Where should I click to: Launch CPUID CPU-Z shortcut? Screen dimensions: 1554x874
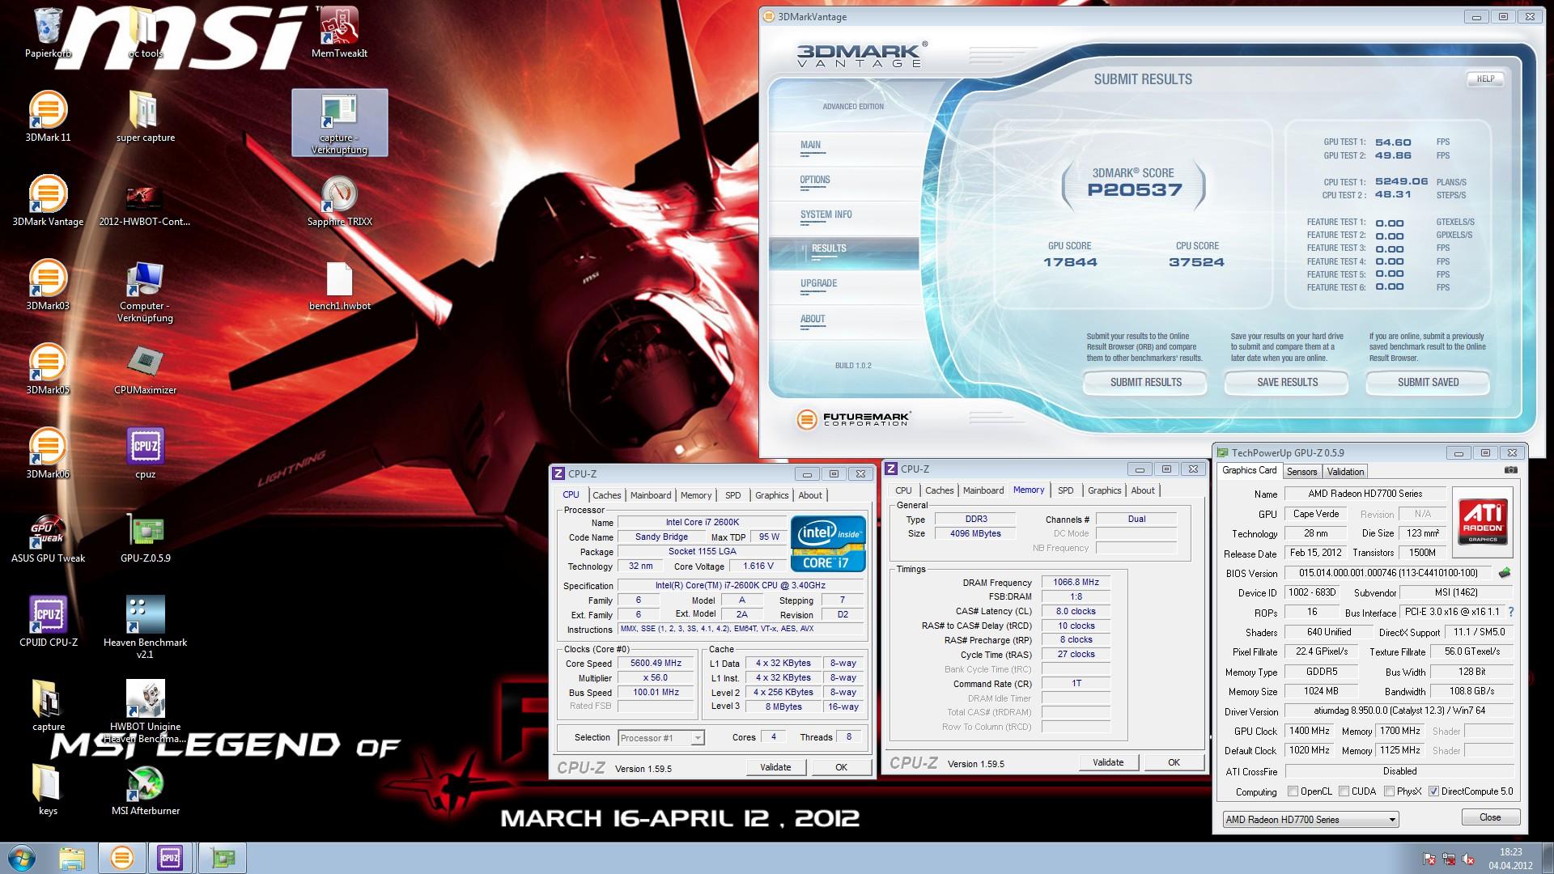49,622
